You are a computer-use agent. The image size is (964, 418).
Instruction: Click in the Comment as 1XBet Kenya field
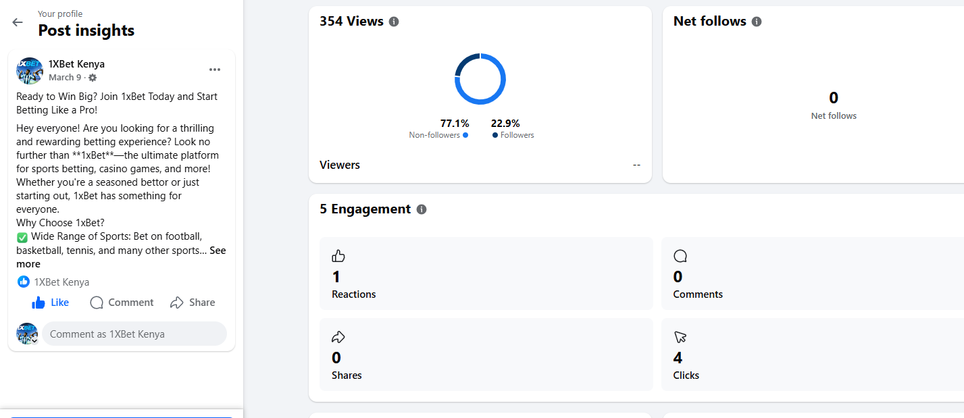[x=134, y=334]
